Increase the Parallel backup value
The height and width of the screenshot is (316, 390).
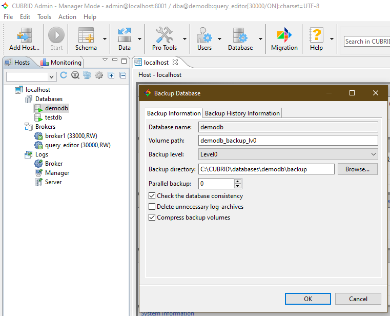[238, 181]
